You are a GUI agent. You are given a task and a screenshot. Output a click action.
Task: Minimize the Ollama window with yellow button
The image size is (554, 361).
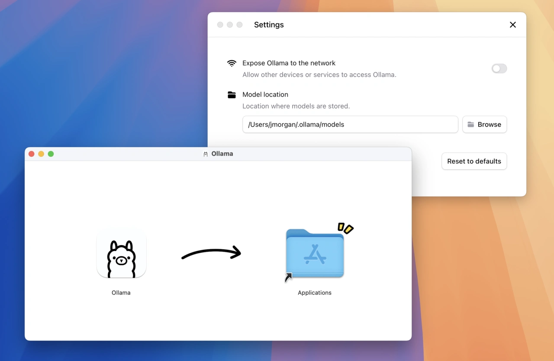click(x=41, y=154)
